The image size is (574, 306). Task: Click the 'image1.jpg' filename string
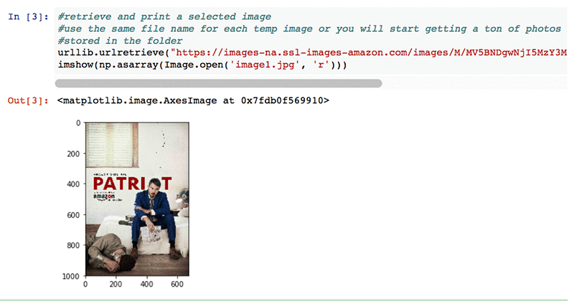[262, 65]
